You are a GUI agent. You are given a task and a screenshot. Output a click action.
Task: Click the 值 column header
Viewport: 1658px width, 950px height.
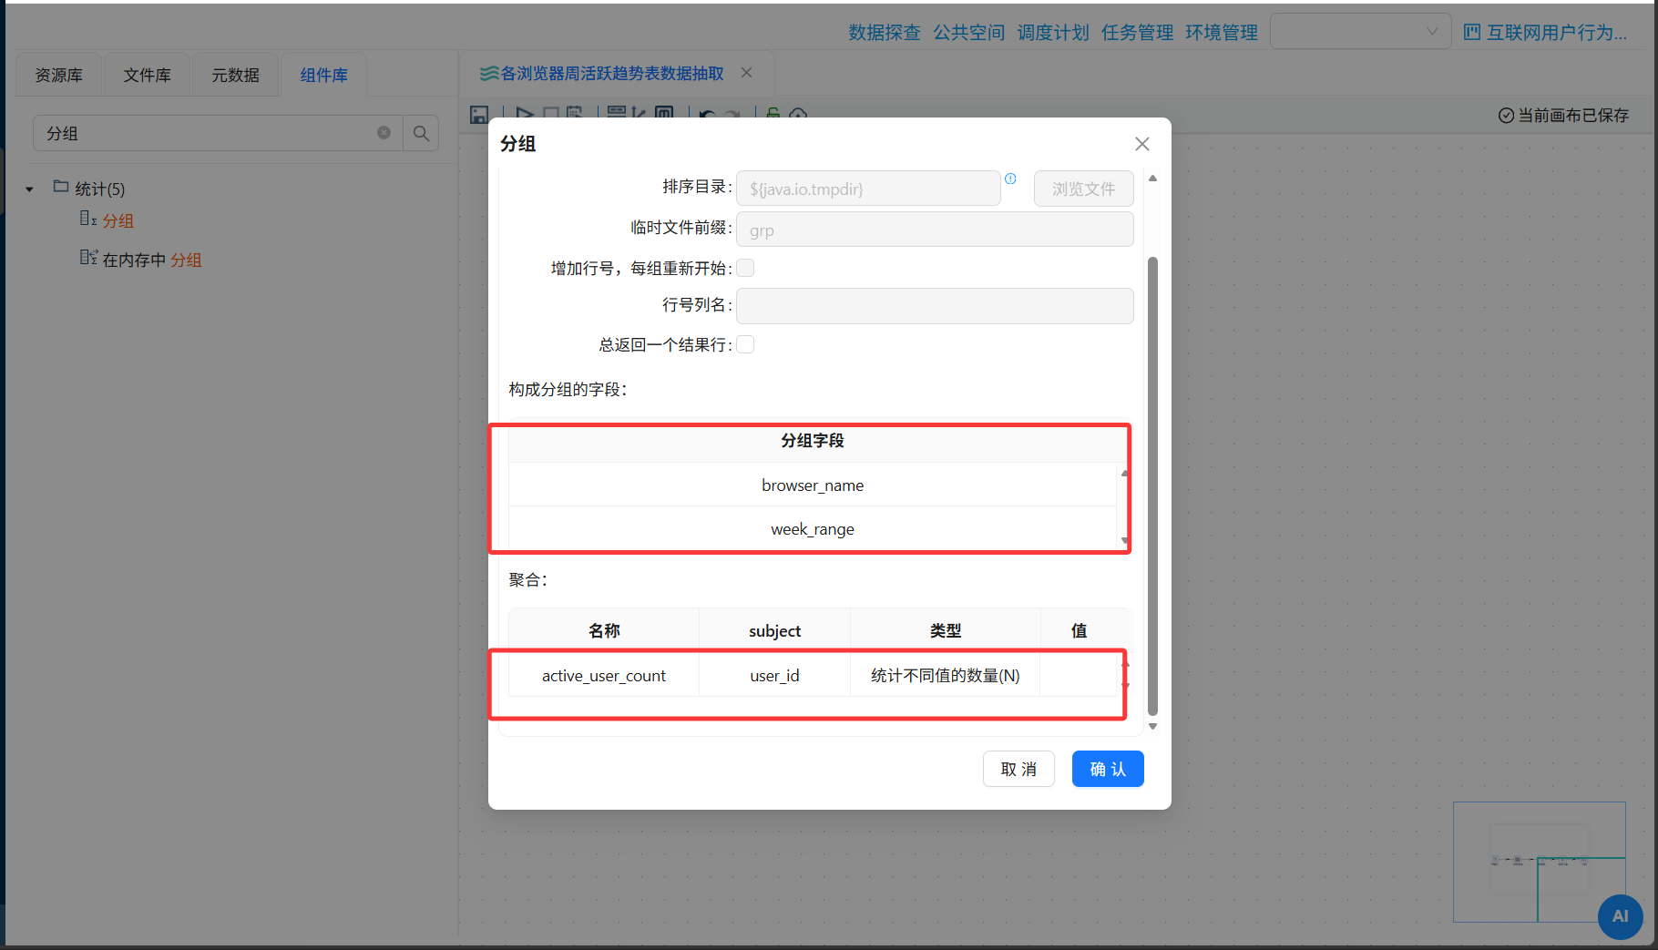coord(1079,631)
